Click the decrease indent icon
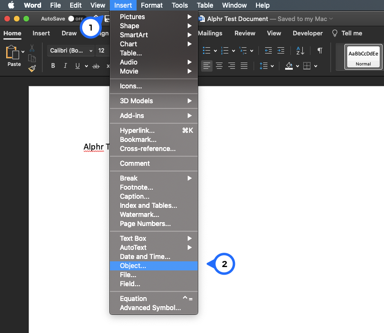 click(268, 51)
